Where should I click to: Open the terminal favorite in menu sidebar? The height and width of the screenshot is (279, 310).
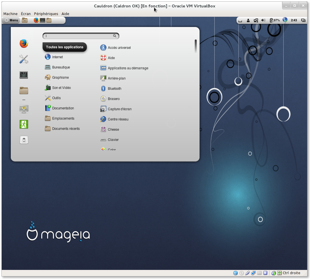(x=24, y=75)
